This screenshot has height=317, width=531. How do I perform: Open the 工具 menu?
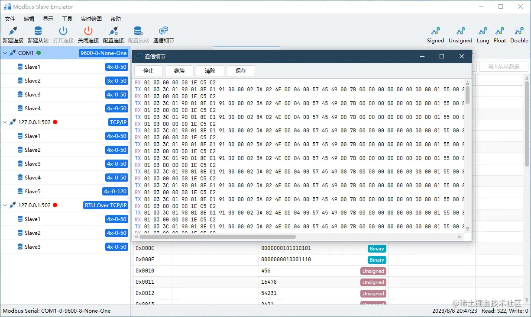click(x=67, y=19)
